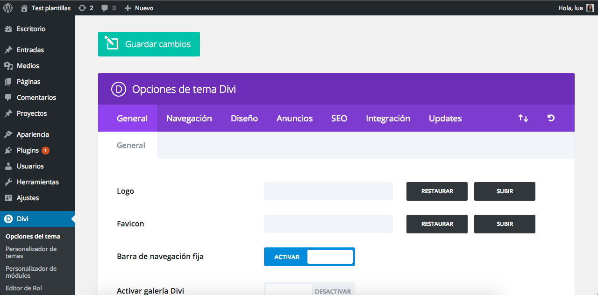Viewport: 598px width, 295px height.
Task: Click inside the Logo input field
Action: [x=328, y=191]
